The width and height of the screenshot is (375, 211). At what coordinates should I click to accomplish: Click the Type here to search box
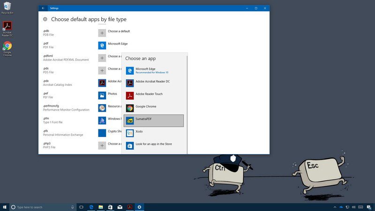pyautogui.click(x=43, y=207)
